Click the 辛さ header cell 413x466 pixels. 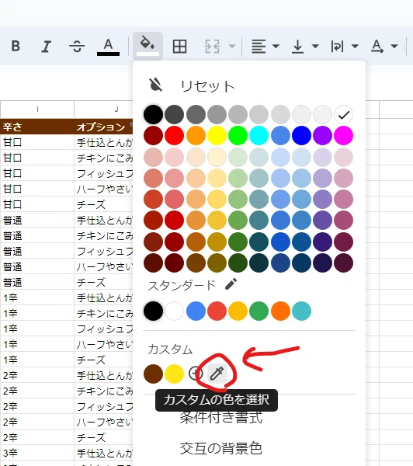[37, 127]
